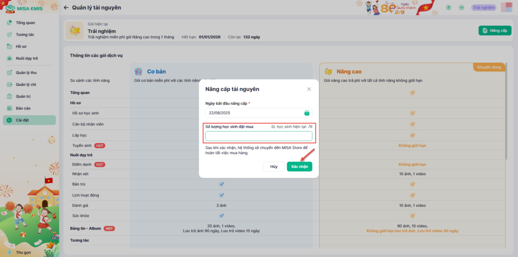Click the Nâng cao package heading

[x=349, y=71]
